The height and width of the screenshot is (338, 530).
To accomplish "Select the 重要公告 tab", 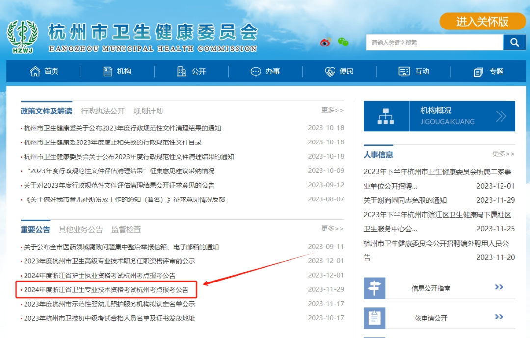I will coord(35,230).
